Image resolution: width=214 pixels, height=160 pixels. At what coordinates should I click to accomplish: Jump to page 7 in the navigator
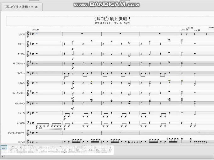click(44, 150)
